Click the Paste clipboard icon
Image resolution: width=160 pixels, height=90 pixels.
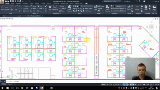[x=146, y=8]
